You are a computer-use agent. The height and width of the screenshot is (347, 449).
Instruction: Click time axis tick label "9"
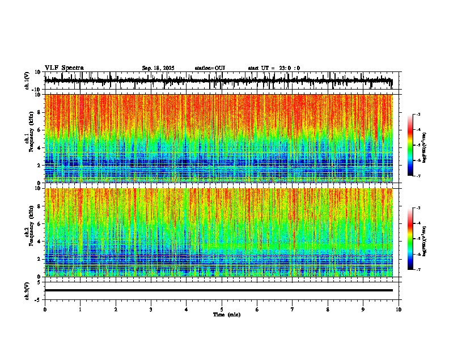[363, 310]
